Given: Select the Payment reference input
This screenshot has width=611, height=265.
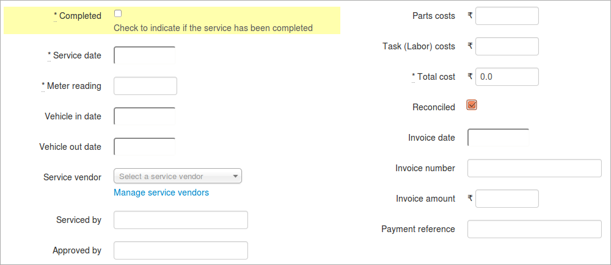Looking at the screenshot, I should coord(535,229).
